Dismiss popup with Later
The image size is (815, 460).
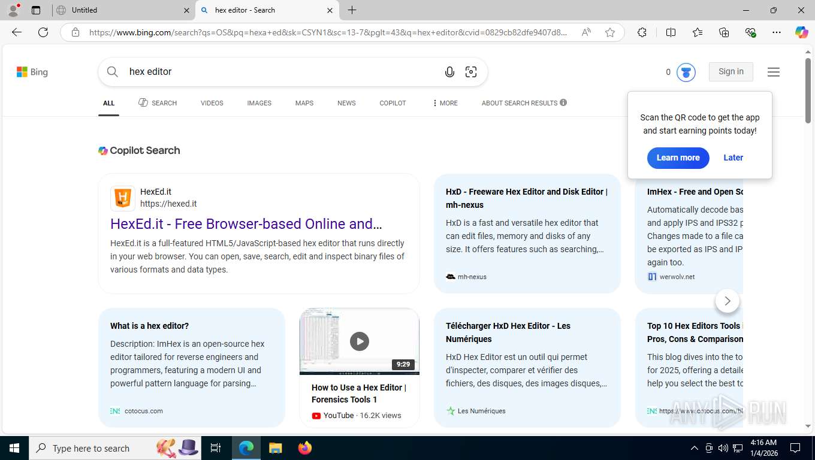pos(733,158)
